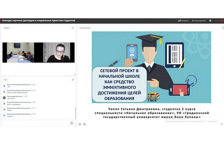Screen dimensions: 224x149
Task: Zoom out on the presentation slide
Action: coord(84,124)
